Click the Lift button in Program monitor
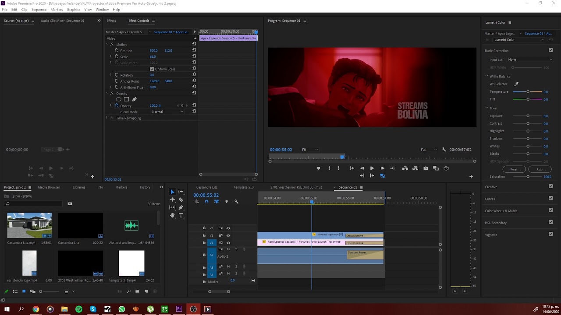 point(405,168)
